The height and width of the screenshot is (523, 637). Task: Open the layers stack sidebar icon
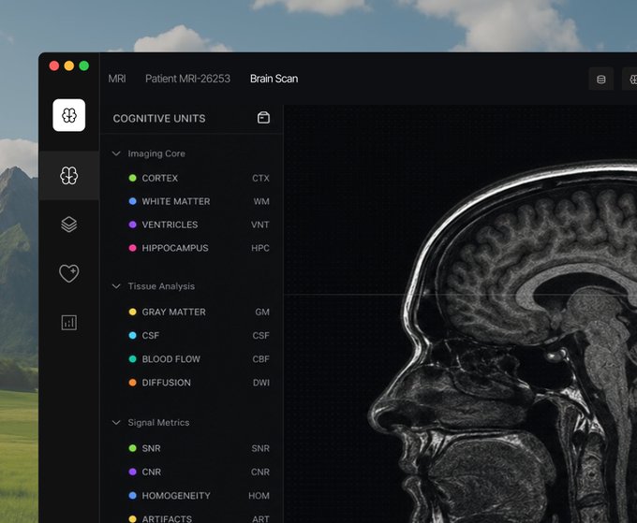[x=69, y=225]
